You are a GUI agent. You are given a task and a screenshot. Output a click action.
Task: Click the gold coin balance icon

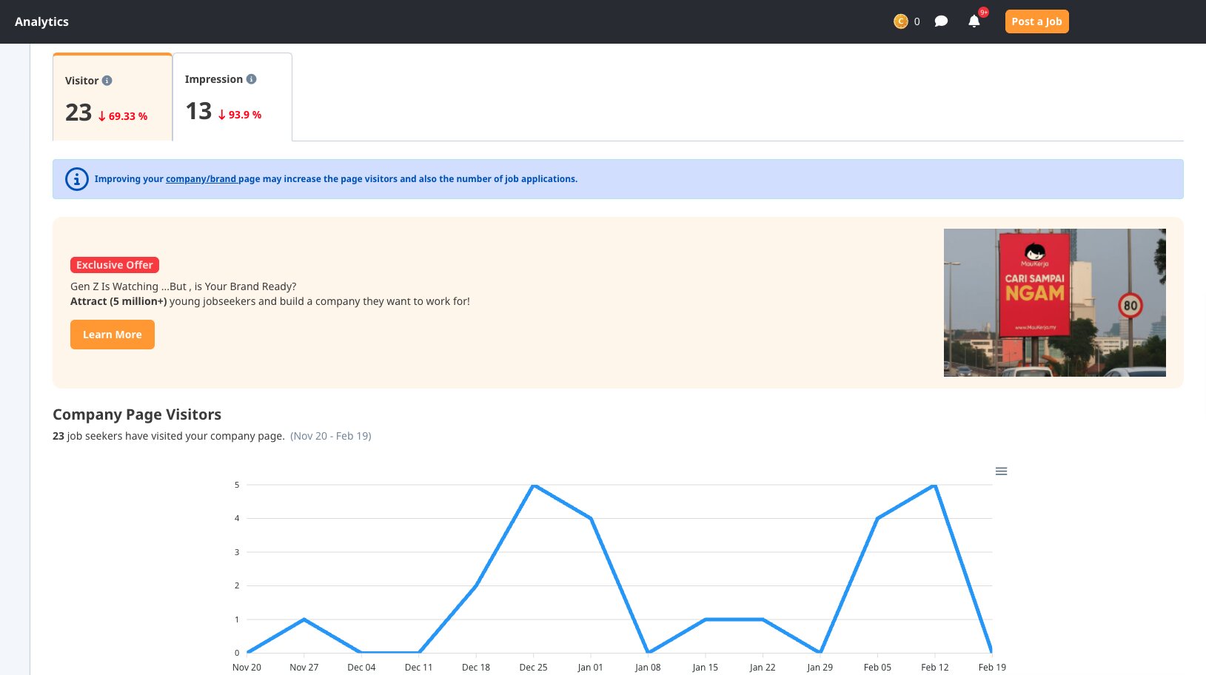pyautogui.click(x=900, y=21)
